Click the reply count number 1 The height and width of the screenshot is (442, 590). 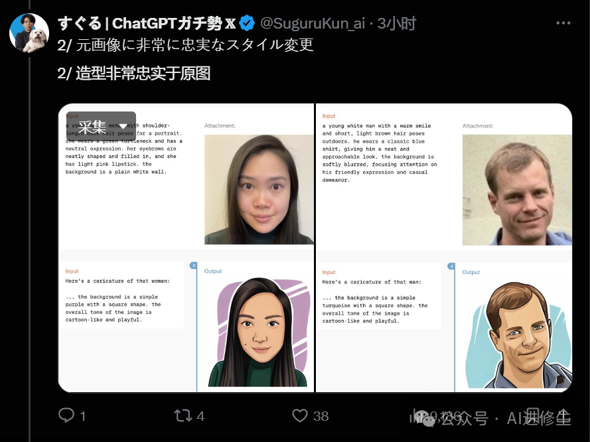(83, 416)
